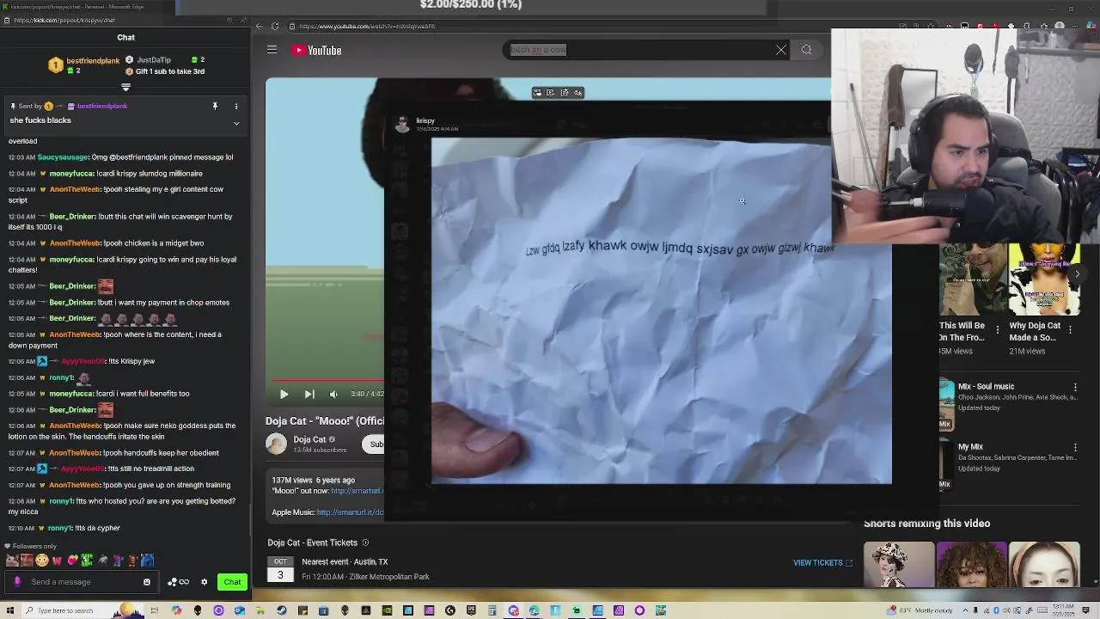Insert the cat emote from quick emotes
The image size is (1100, 619).
click(12, 561)
